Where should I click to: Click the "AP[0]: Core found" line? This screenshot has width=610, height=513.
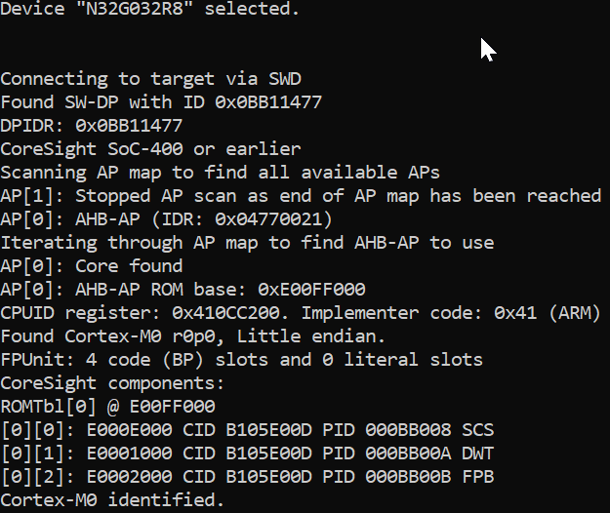(92, 266)
